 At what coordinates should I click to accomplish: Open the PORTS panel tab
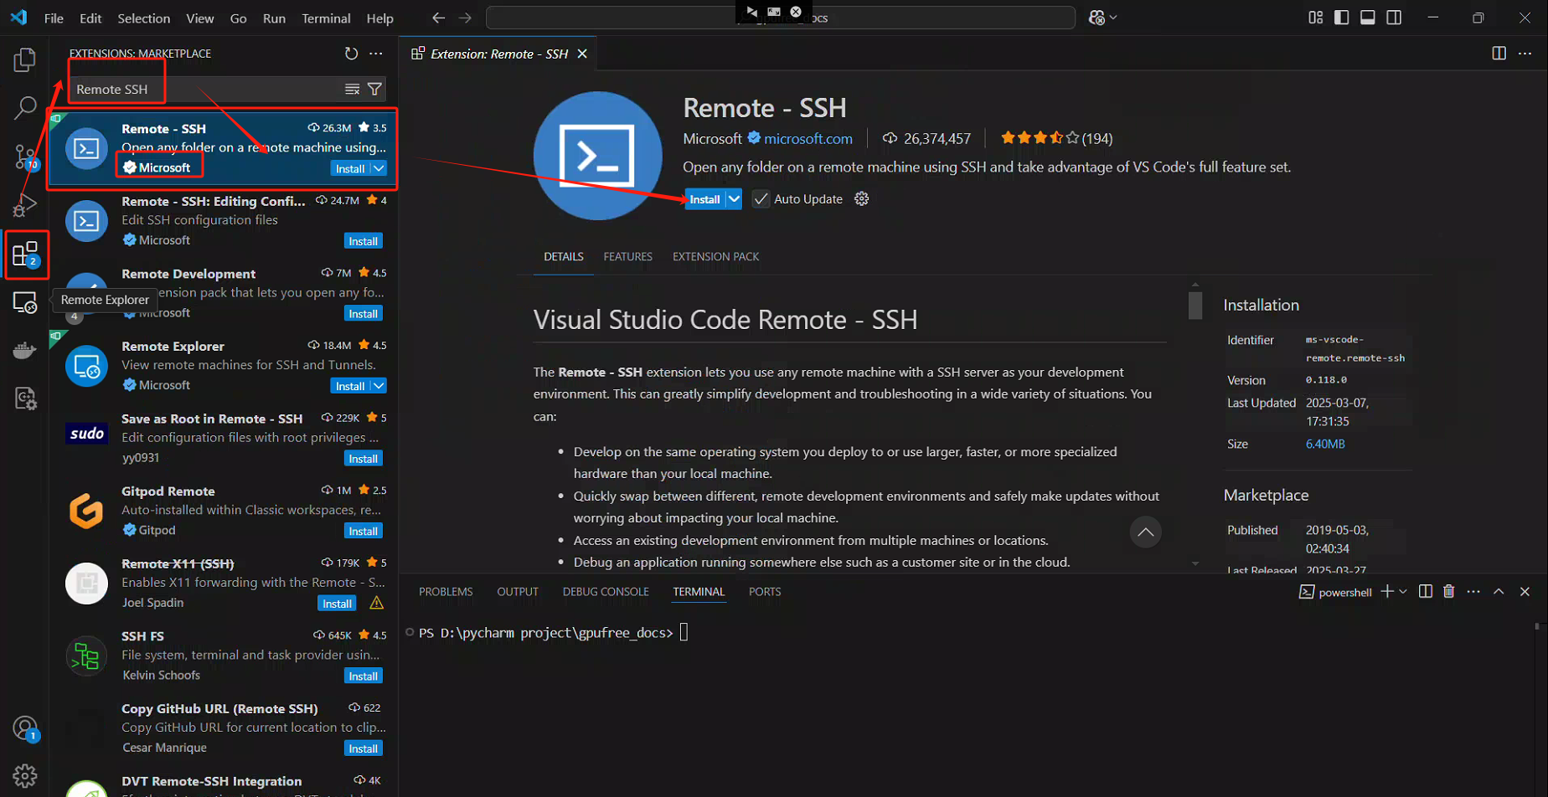click(x=765, y=591)
